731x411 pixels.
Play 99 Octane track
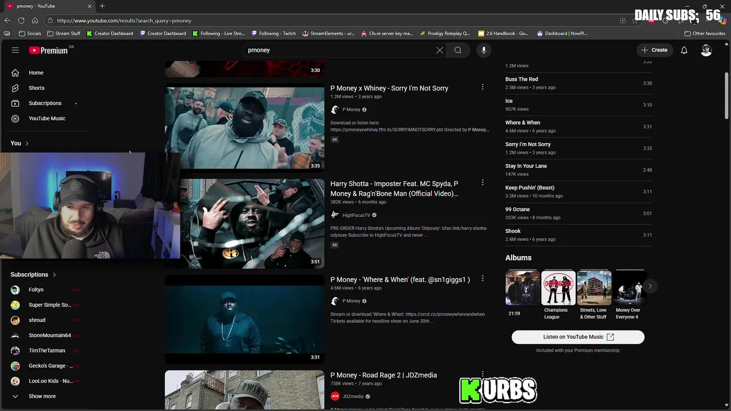(x=579, y=213)
